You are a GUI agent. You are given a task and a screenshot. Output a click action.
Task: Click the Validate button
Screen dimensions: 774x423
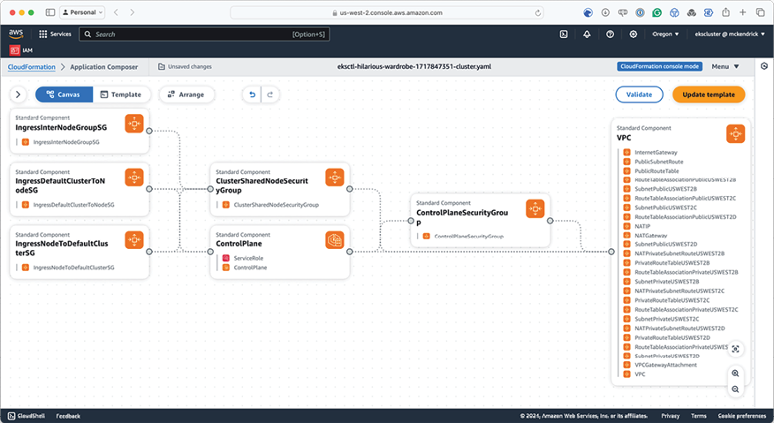point(639,94)
